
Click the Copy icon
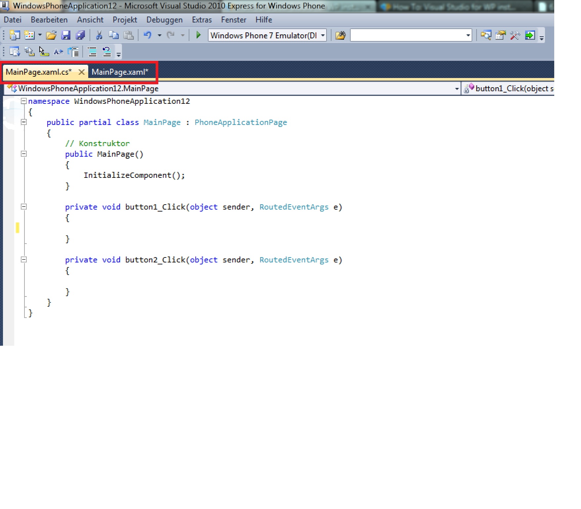click(x=113, y=35)
